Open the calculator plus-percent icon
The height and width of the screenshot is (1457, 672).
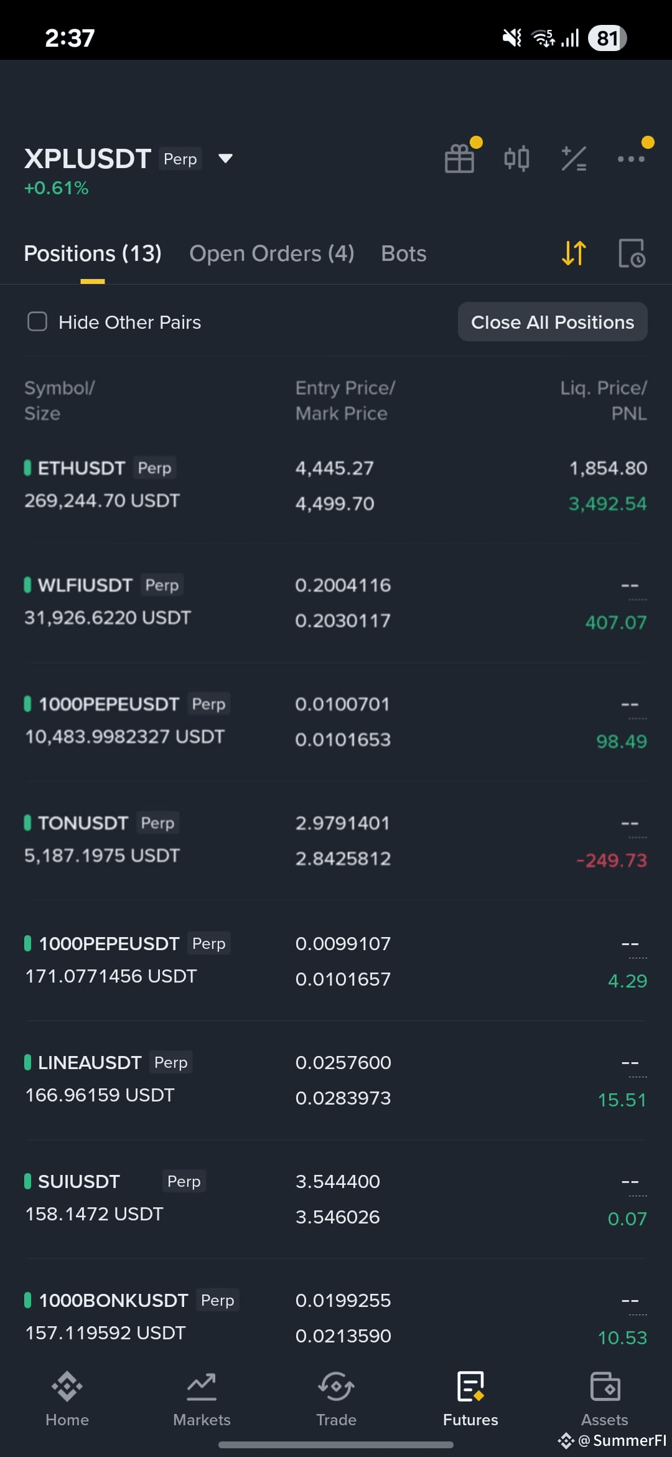[x=574, y=158]
